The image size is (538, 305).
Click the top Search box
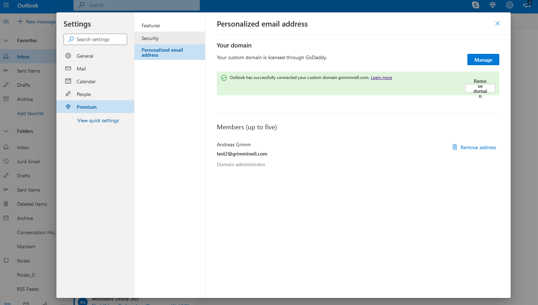pyautogui.click(x=137, y=5)
